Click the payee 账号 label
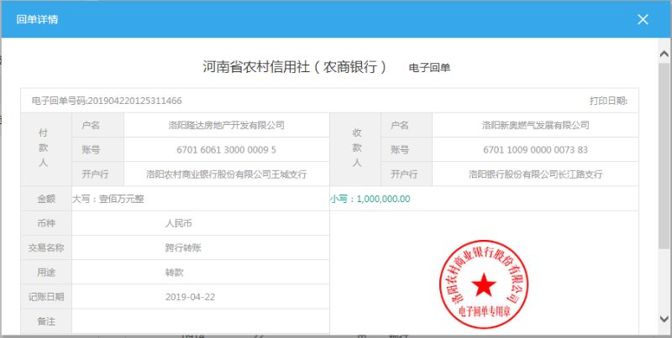The image size is (672, 338). point(400,150)
